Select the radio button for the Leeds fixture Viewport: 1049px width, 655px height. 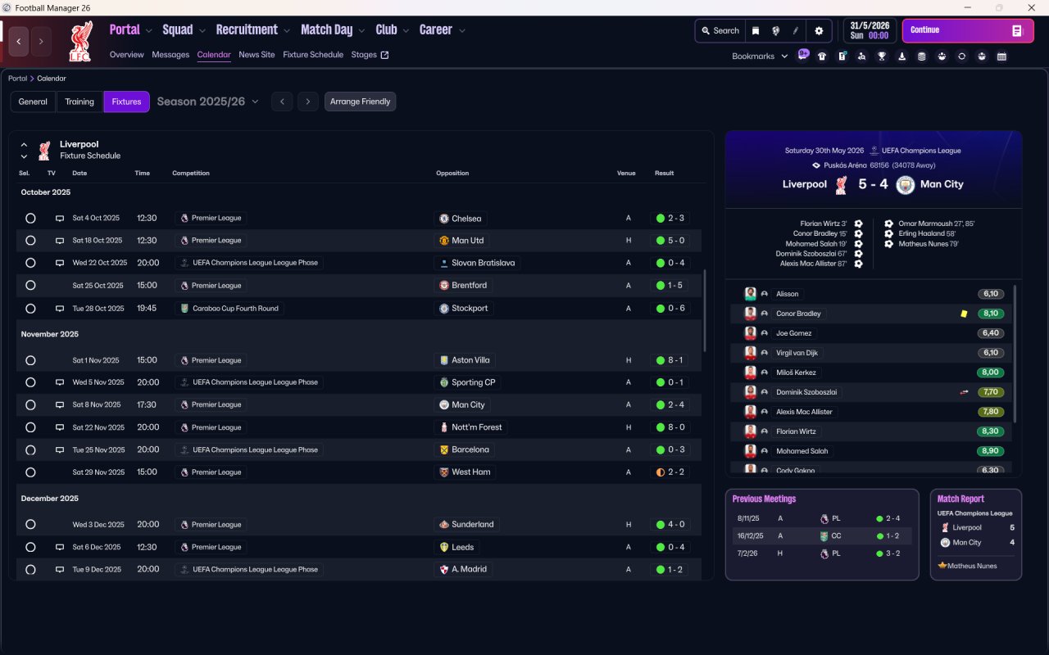[30, 547]
